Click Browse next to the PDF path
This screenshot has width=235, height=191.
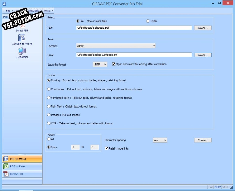click(203, 28)
